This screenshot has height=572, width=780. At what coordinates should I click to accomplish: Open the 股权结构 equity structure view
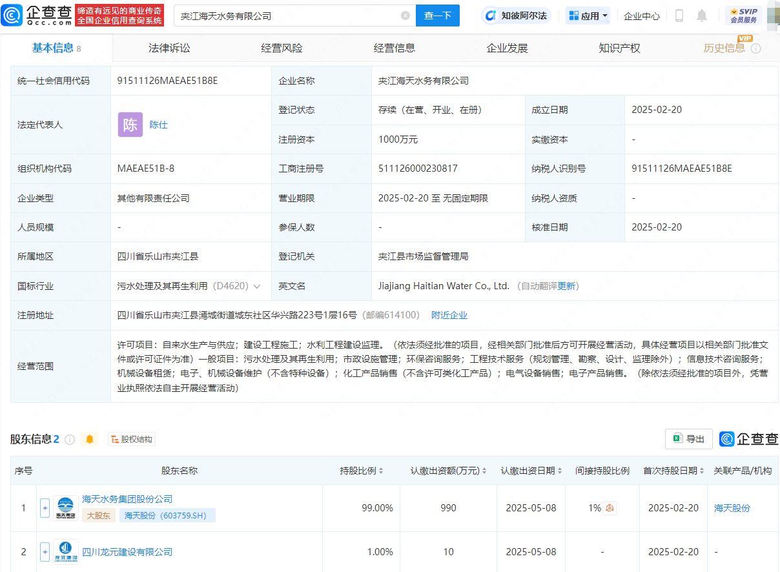[x=131, y=438]
